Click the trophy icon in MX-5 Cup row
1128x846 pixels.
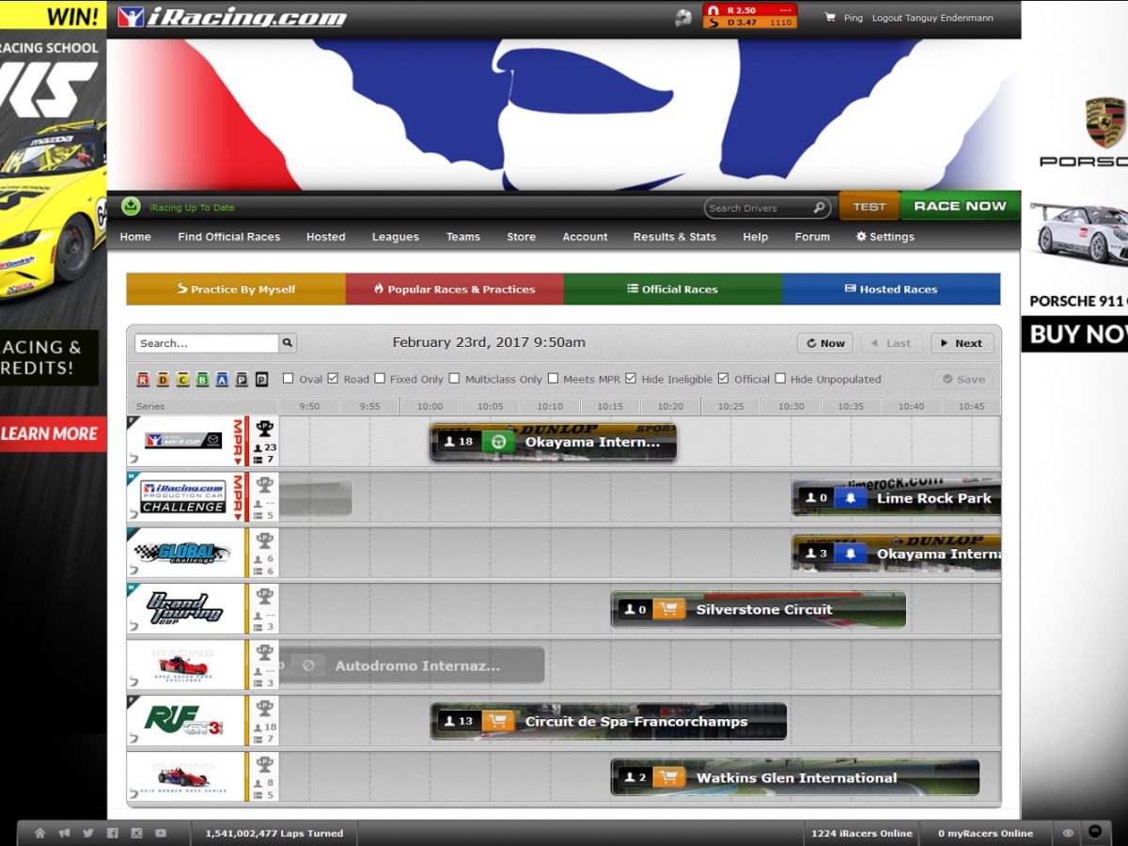pyautogui.click(x=265, y=429)
